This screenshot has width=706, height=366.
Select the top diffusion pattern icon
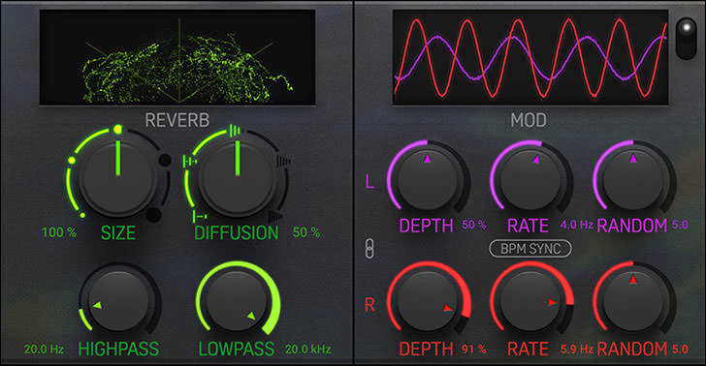pos(235,131)
